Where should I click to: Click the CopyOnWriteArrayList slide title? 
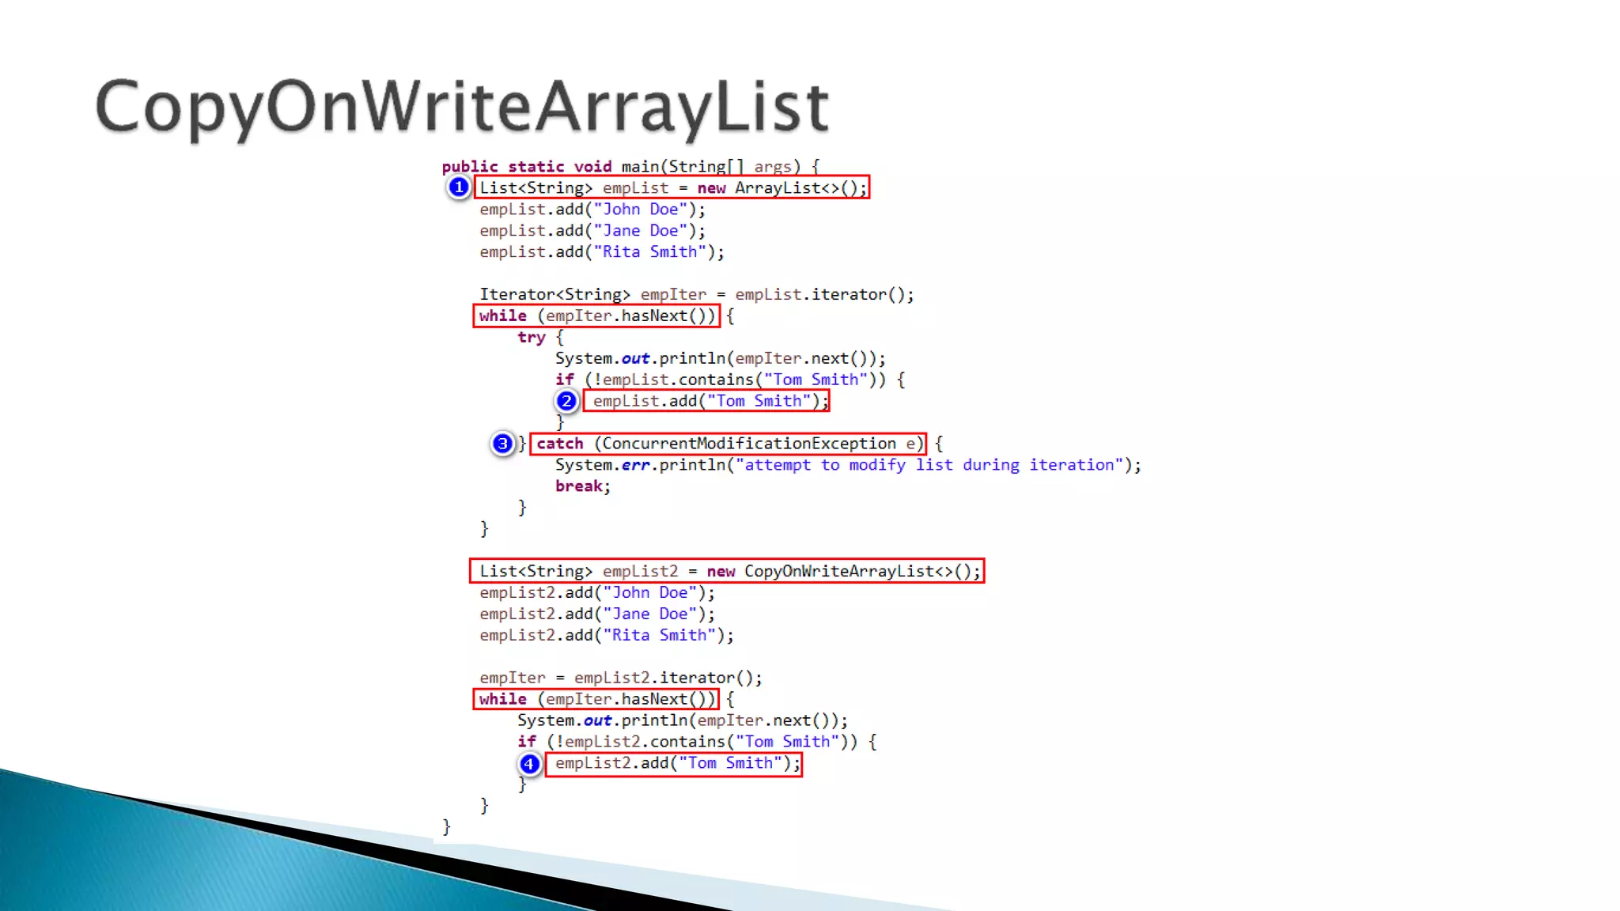(x=462, y=106)
